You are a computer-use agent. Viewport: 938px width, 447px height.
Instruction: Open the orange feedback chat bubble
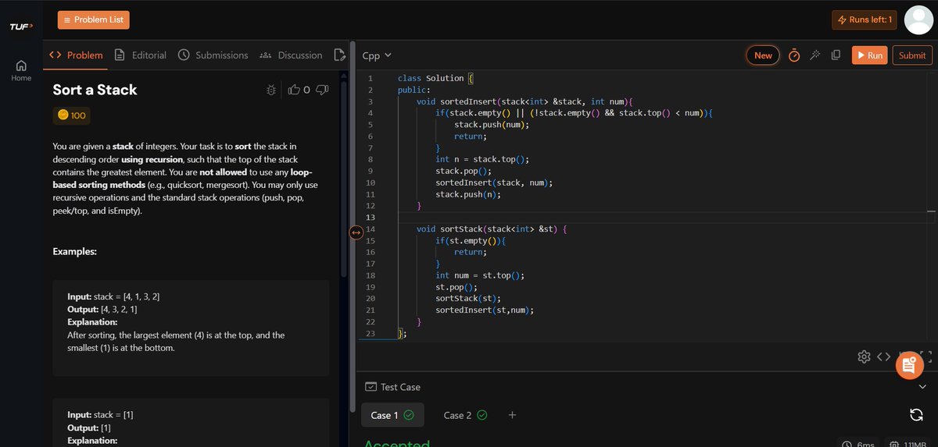pyautogui.click(x=909, y=365)
